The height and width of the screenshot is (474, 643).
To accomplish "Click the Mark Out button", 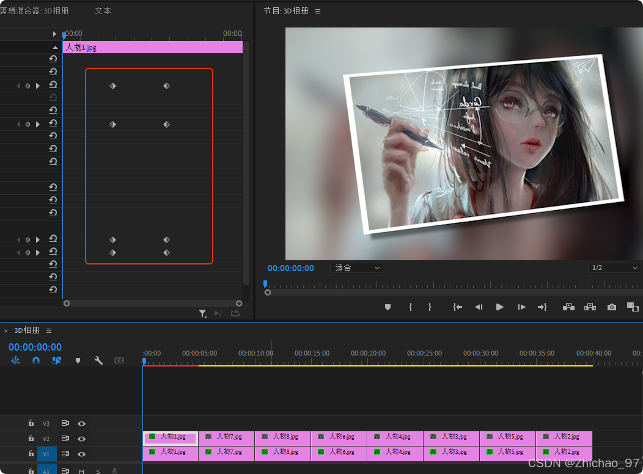I will pos(430,307).
